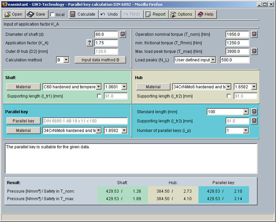Click the Application factor K_A input field
The image size is (276, 222).
click(x=106, y=43)
